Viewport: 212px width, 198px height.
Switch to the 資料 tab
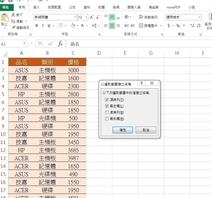(x=87, y=7)
